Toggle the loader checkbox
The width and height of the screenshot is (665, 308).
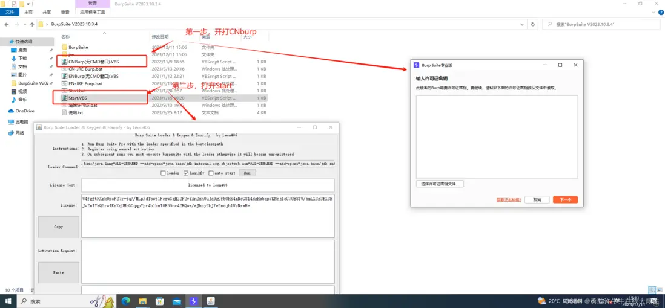click(x=164, y=173)
